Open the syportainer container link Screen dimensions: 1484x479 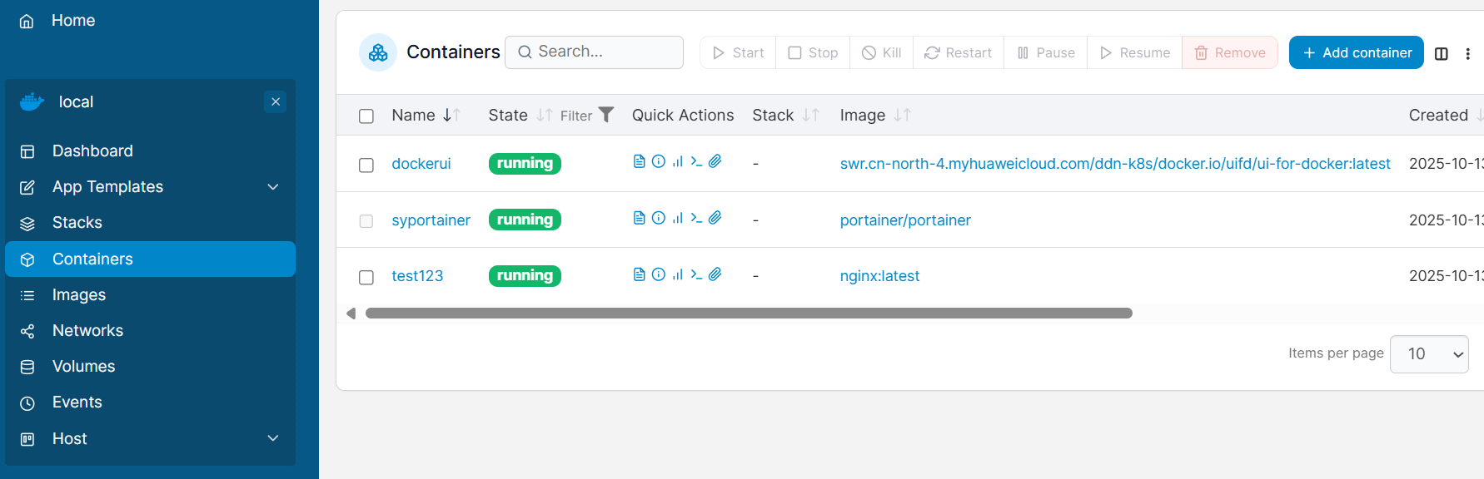coord(431,220)
